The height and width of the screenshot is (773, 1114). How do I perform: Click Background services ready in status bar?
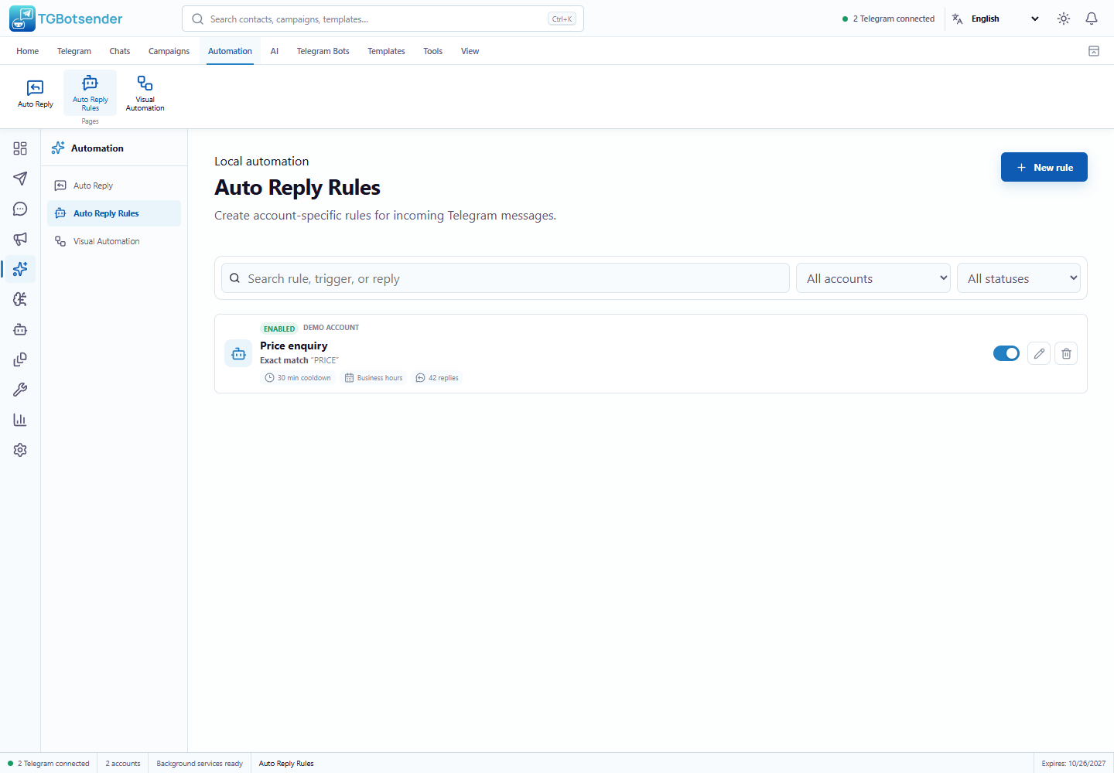[x=200, y=764]
